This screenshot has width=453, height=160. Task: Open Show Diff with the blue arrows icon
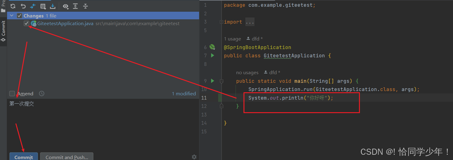(x=33, y=6)
